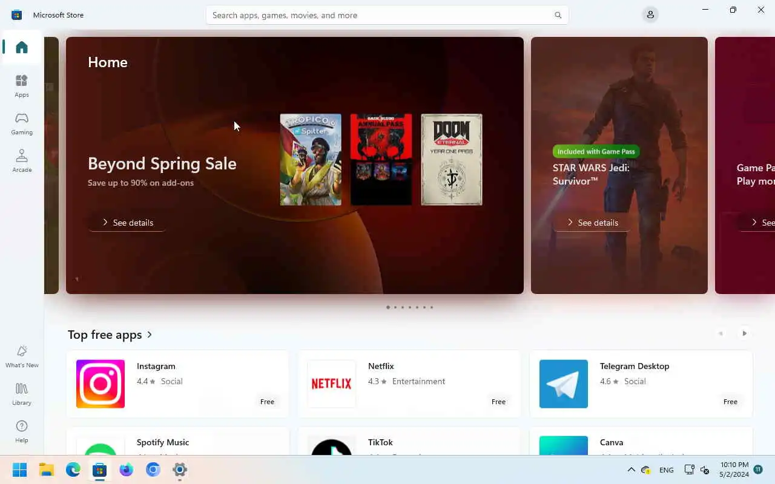Click See details for Beyond Spring Sale

point(127,223)
